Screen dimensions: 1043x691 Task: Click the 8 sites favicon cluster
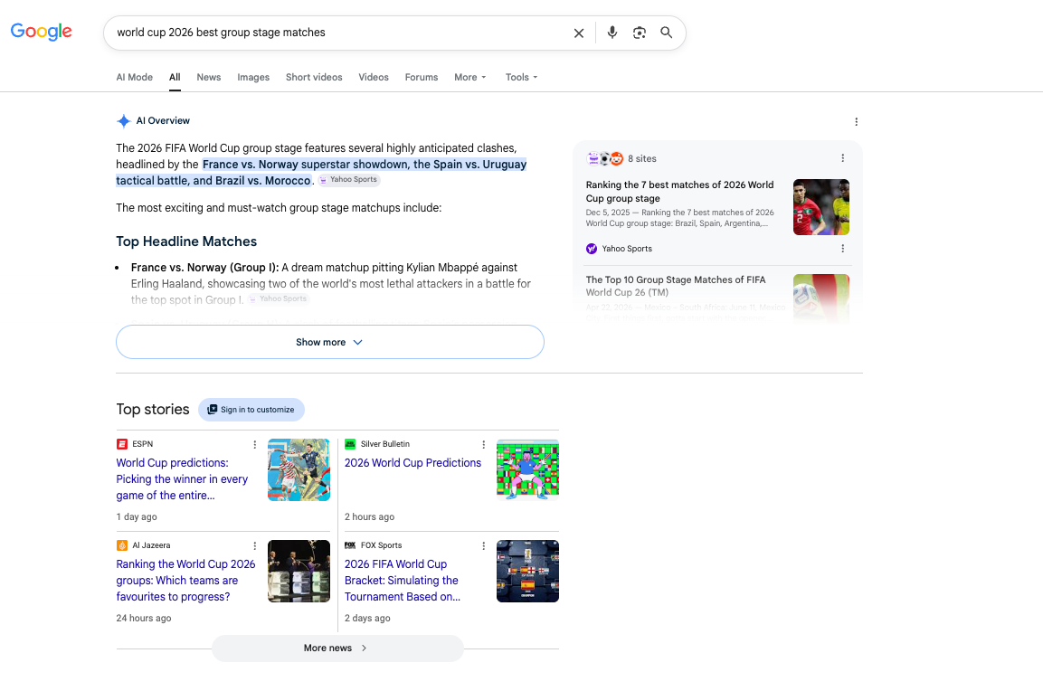tap(604, 158)
